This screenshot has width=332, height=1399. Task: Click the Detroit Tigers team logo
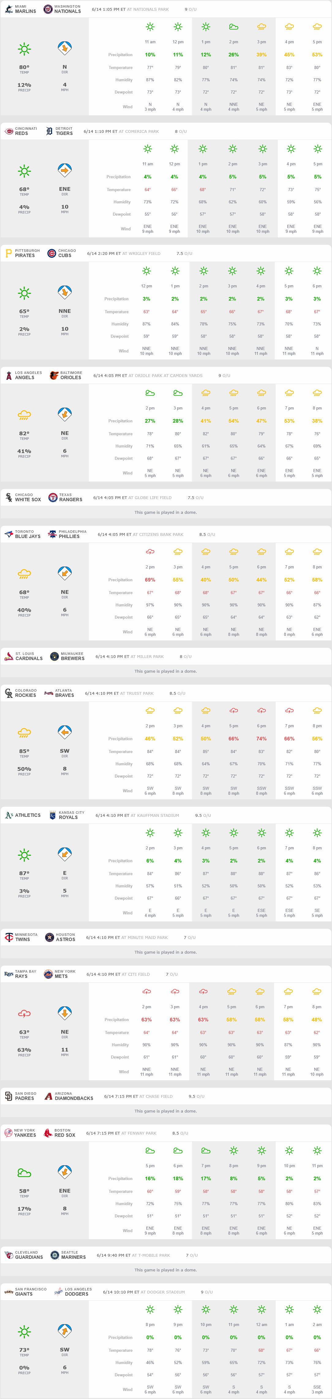pos(49,131)
